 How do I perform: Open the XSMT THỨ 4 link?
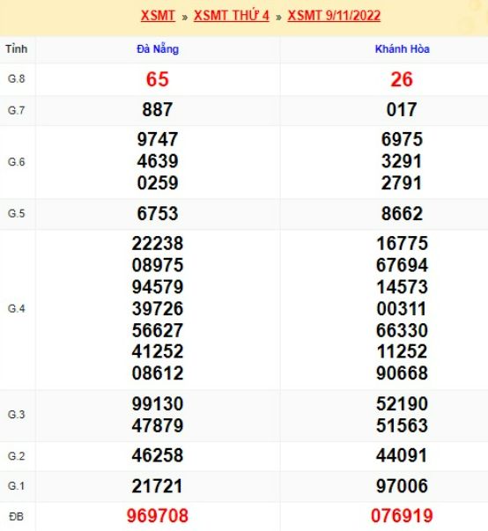click(x=232, y=16)
